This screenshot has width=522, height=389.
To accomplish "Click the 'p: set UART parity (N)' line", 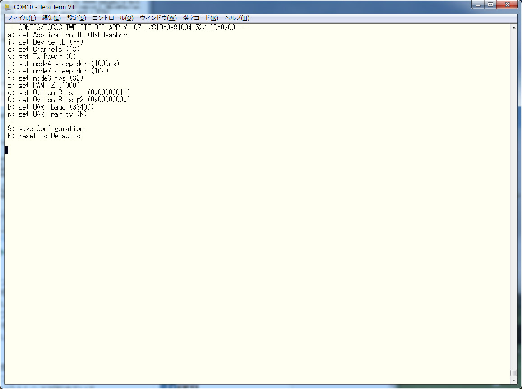I will point(47,114).
